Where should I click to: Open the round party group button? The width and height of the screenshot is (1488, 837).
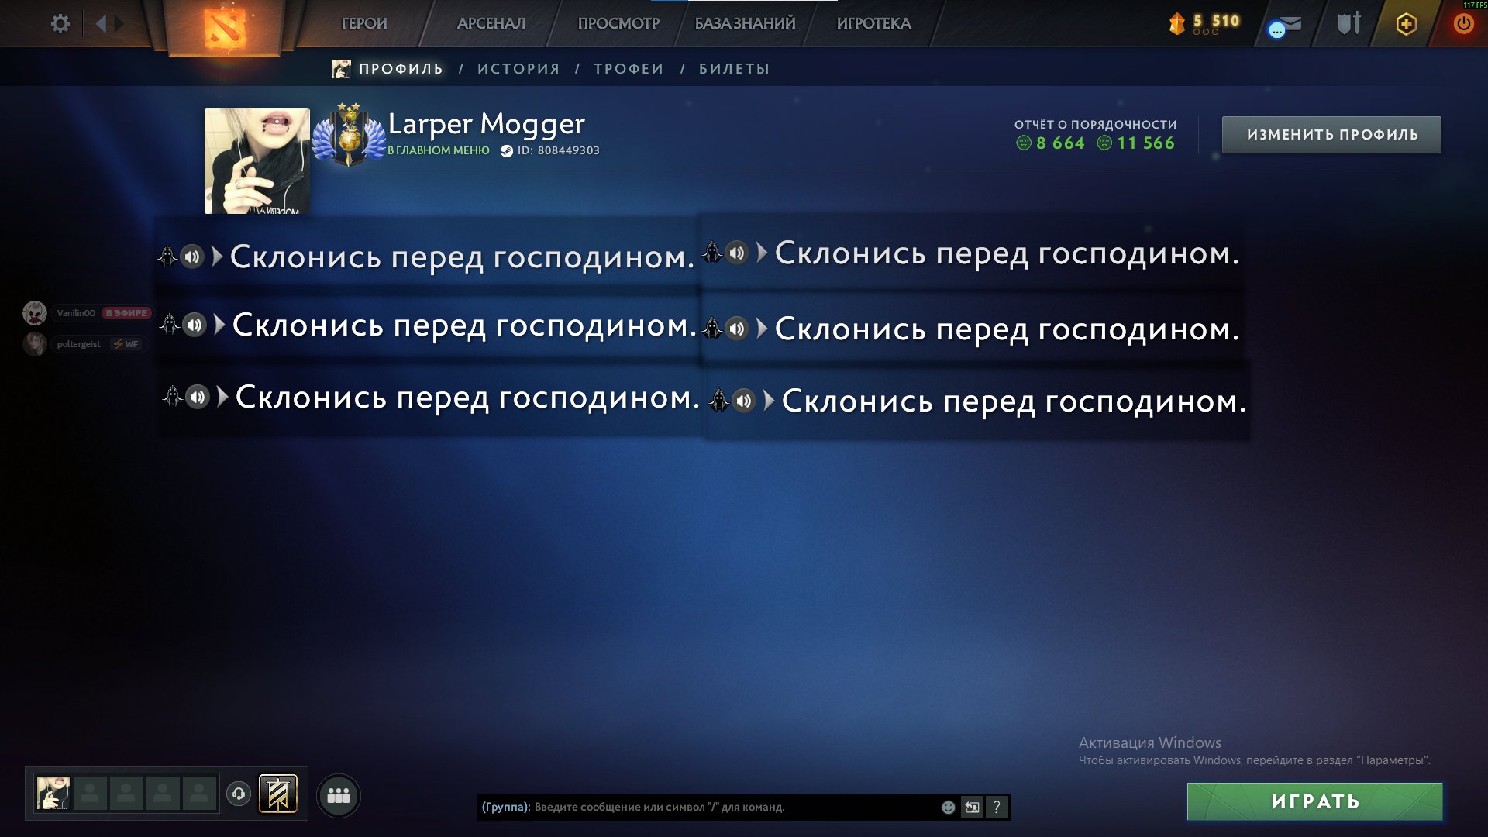339,795
